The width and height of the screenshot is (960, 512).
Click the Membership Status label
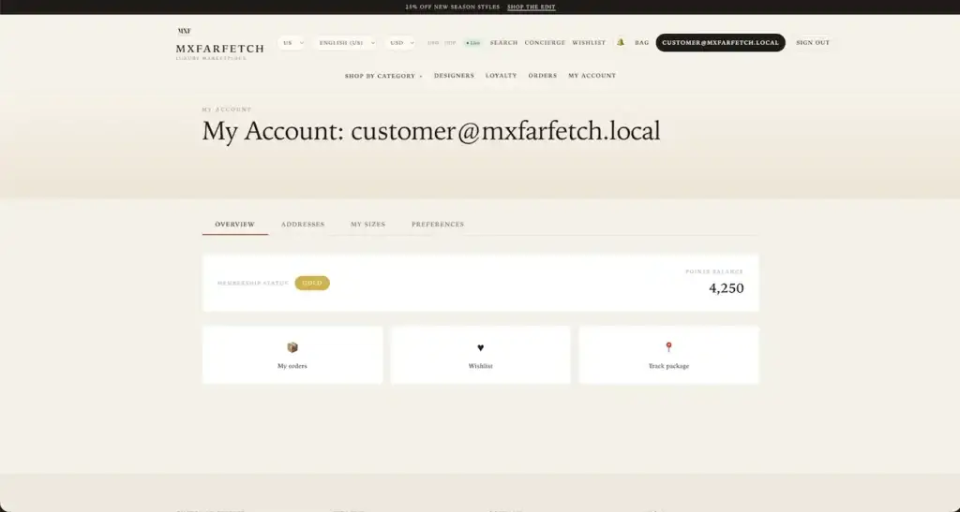point(253,283)
